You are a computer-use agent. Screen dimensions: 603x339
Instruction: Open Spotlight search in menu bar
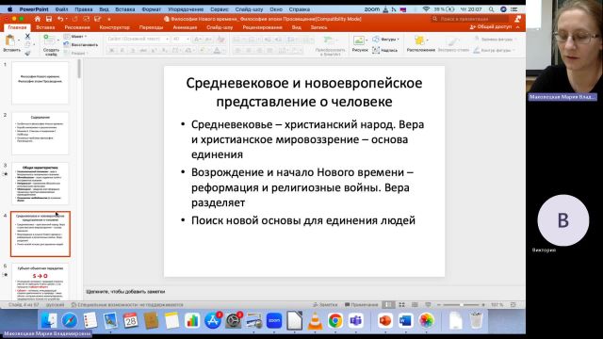(492, 8)
